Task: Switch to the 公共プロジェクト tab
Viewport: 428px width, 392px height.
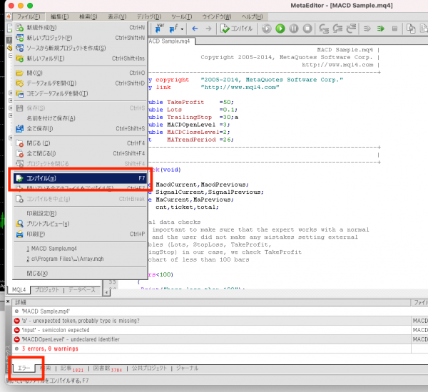Action: (149, 368)
